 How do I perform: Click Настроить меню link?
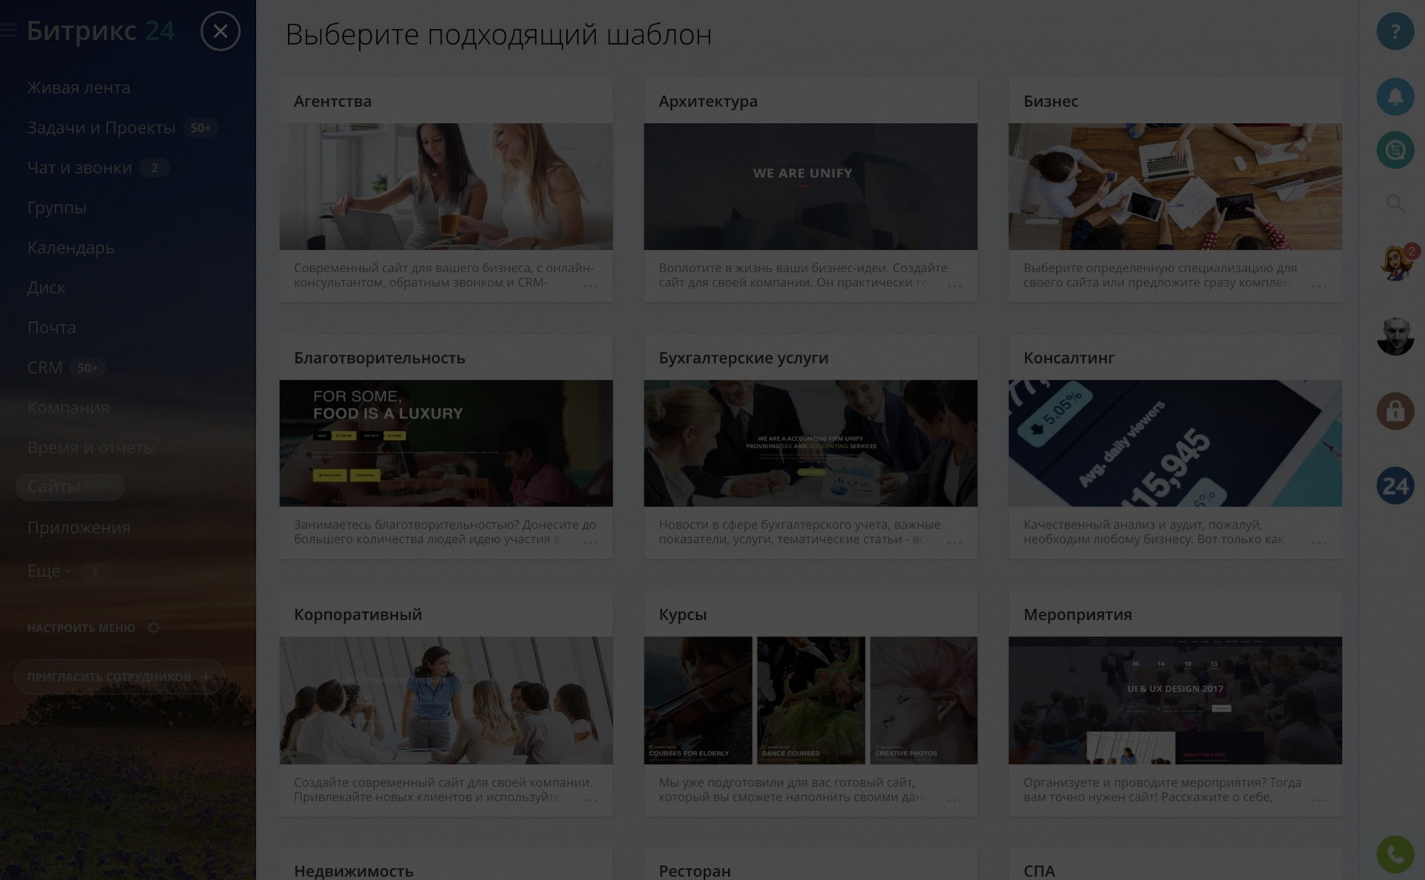[x=81, y=628]
